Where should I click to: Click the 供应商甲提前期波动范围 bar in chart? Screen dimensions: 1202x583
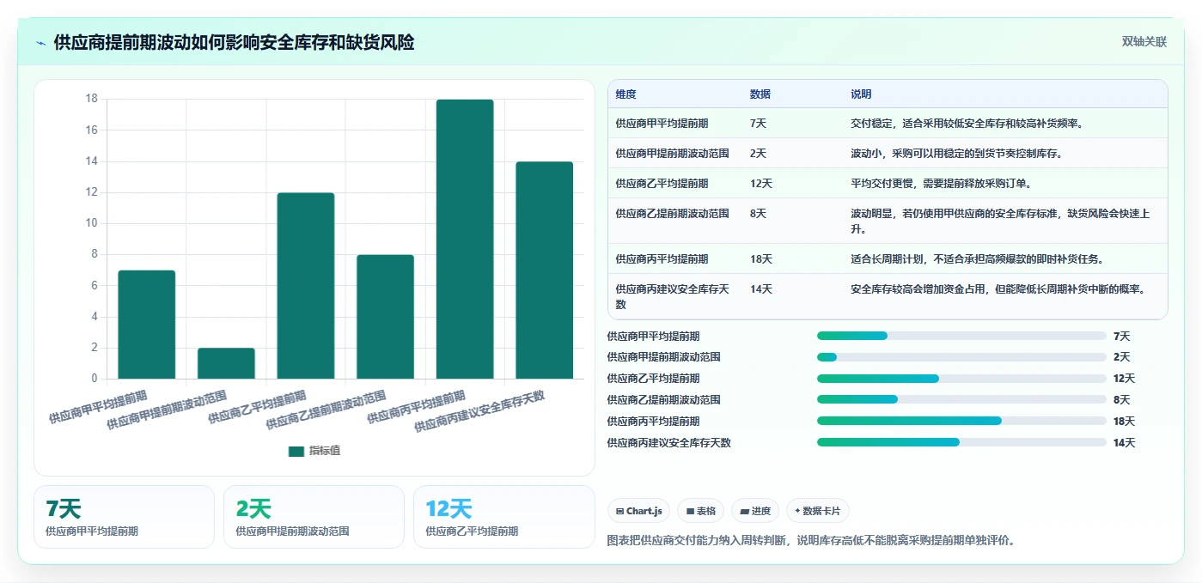click(x=226, y=363)
